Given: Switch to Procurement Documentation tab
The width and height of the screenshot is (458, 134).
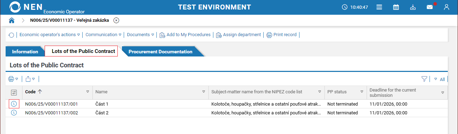Looking at the screenshot, I should [160, 52].
